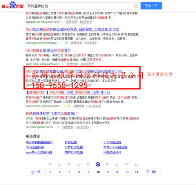Click the paw icon above page 6
The width and height of the screenshot is (196, 185).
[x=60, y=165]
